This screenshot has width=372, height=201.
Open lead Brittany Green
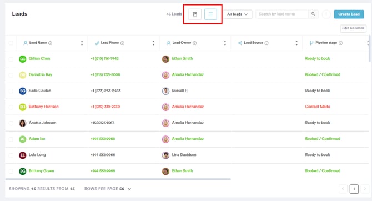(41, 171)
